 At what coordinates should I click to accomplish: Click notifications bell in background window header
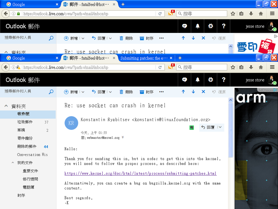coord(198,26)
